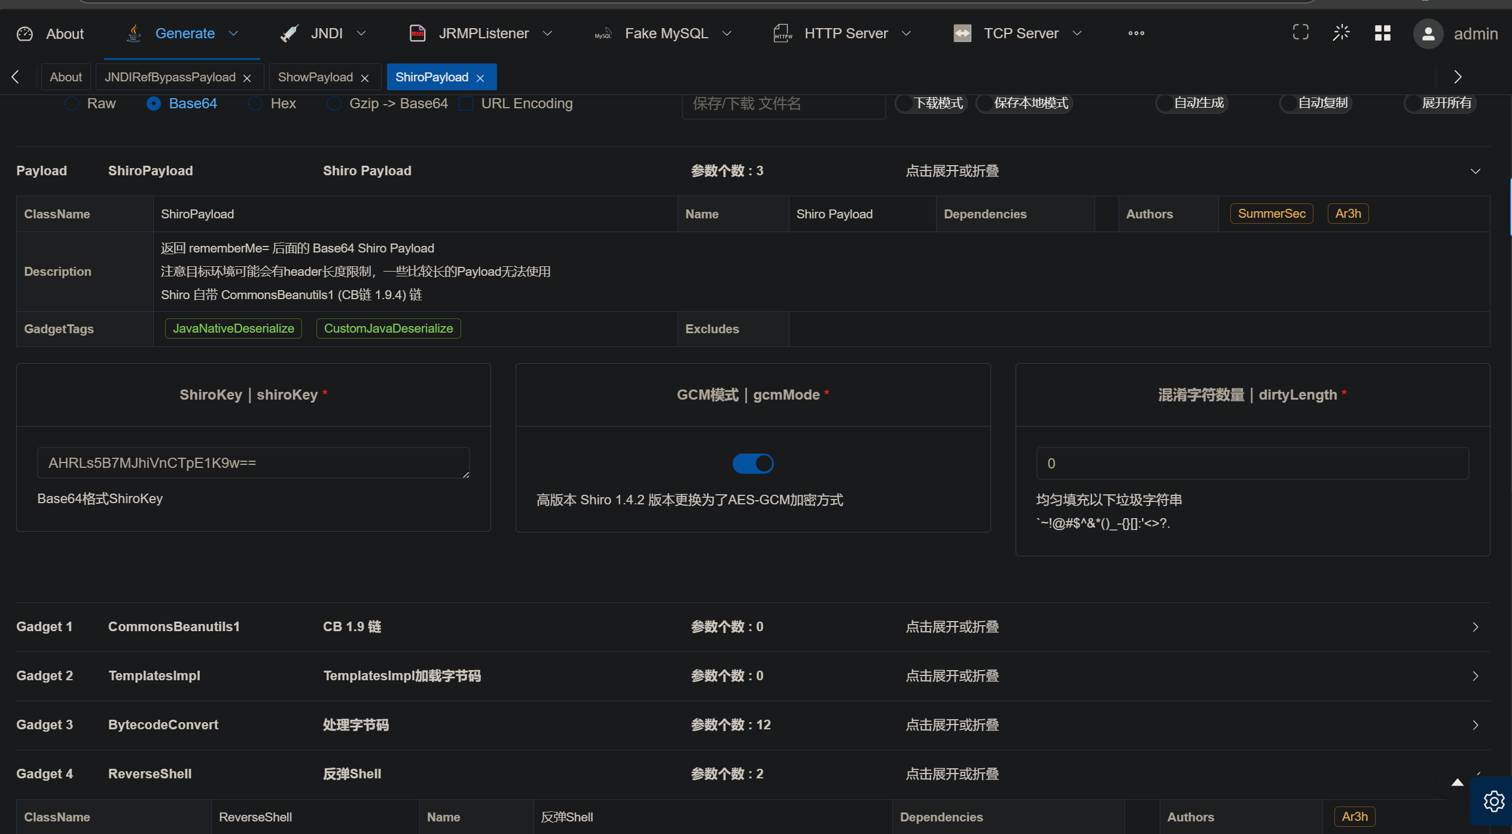Open the JNDI module
Viewport: 1512px width, 834px height.
(x=327, y=33)
